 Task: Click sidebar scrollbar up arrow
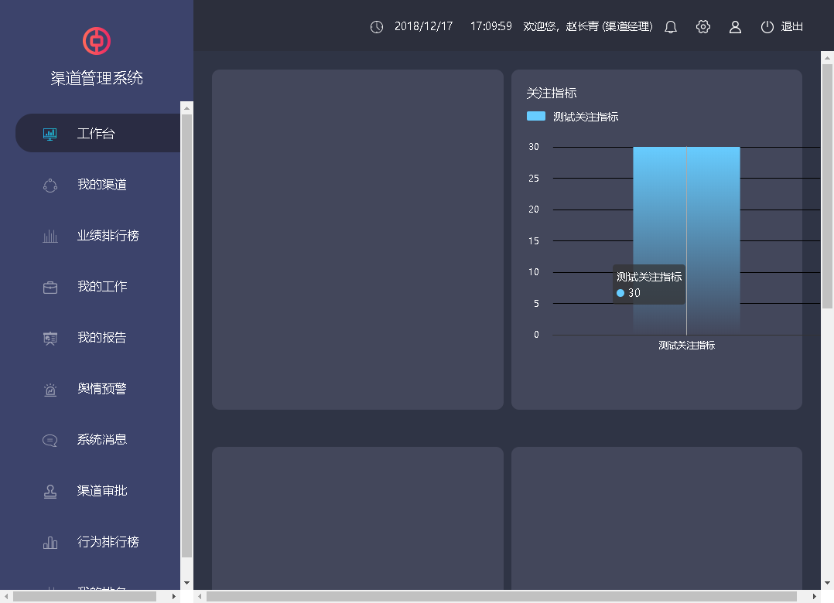(186, 108)
